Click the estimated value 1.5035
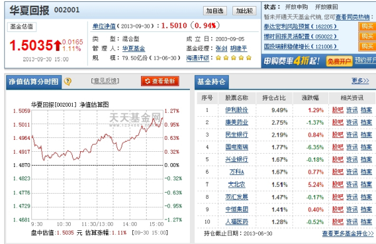This screenshot has width=376, height=244. (x=31, y=45)
